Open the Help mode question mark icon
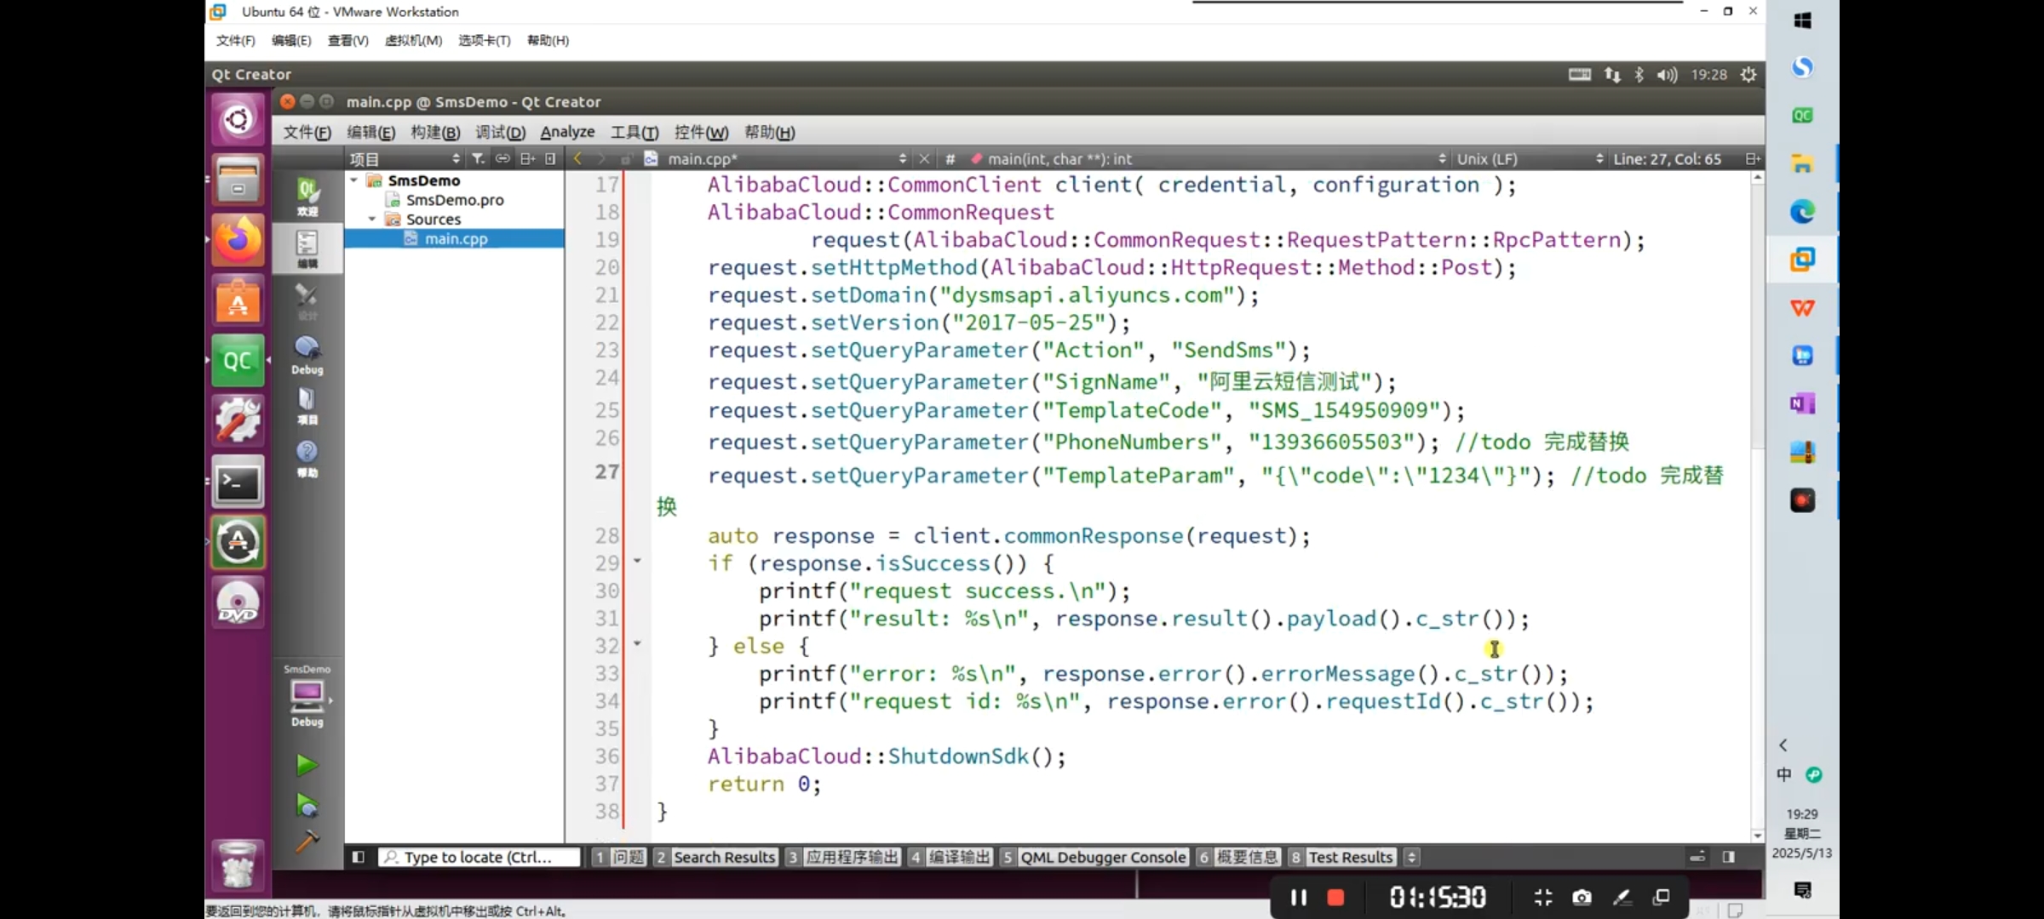This screenshot has width=2044, height=919. (307, 458)
